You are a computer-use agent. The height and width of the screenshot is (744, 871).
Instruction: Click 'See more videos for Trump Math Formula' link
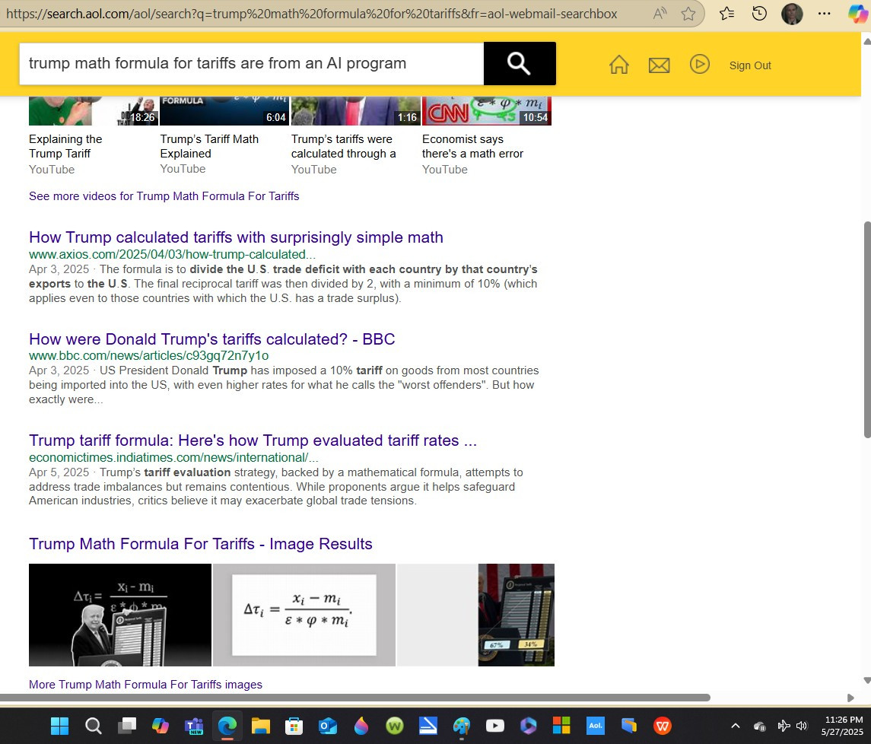point(164,196)
